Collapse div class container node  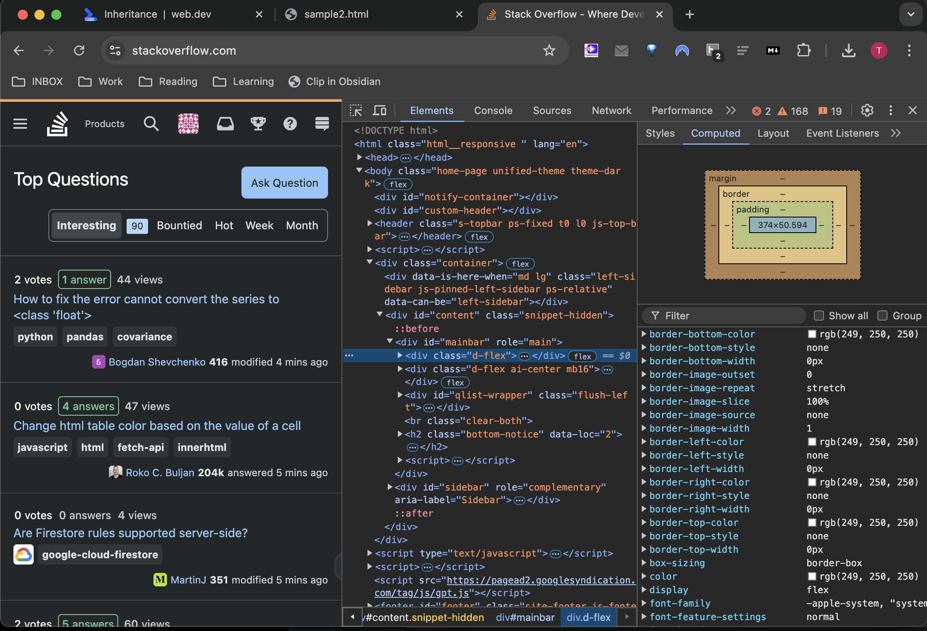(369, 262)
